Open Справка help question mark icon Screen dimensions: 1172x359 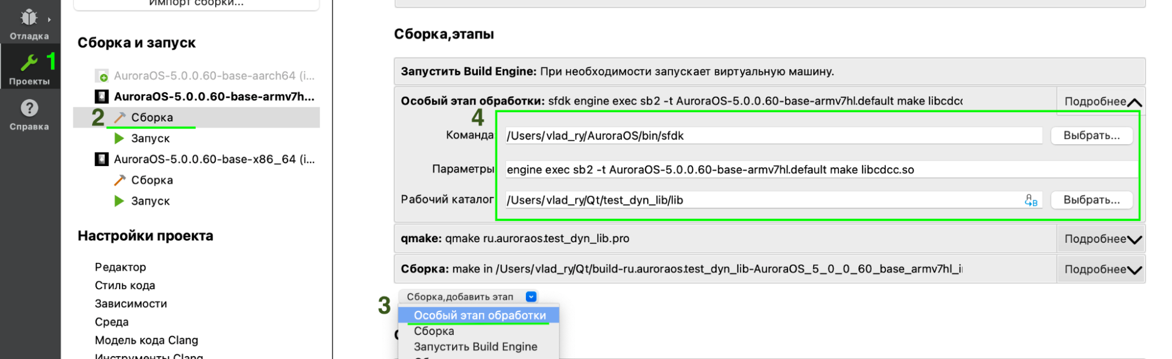pyautogui.click(x=29, y=109)
